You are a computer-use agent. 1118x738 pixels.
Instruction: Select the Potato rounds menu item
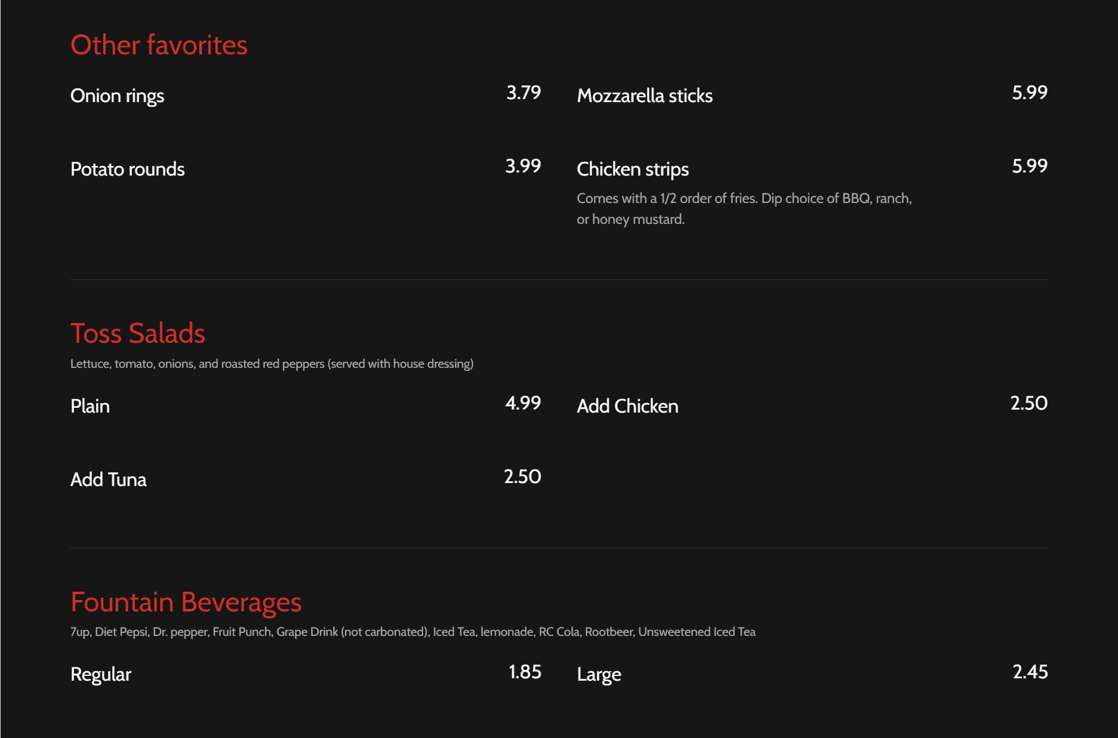coord(127,170)
